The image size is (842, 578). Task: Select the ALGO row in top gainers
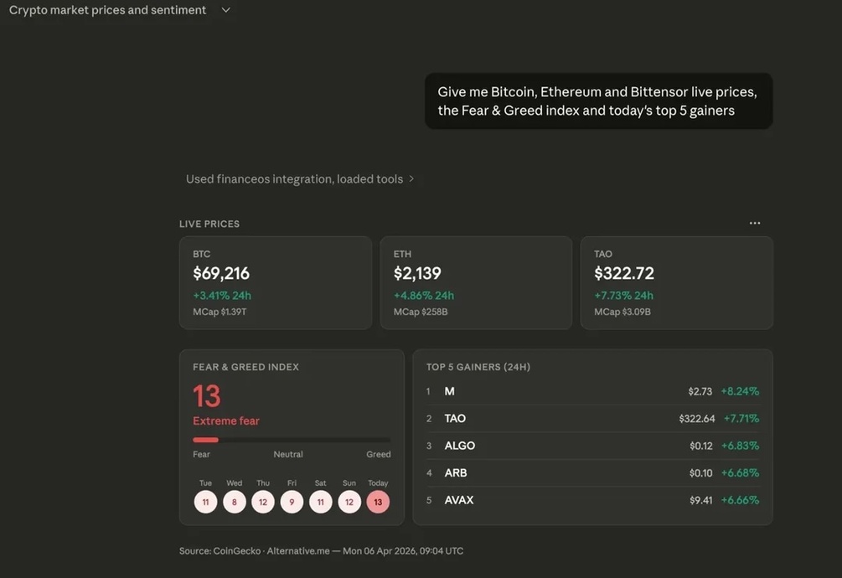pos(593,446)
